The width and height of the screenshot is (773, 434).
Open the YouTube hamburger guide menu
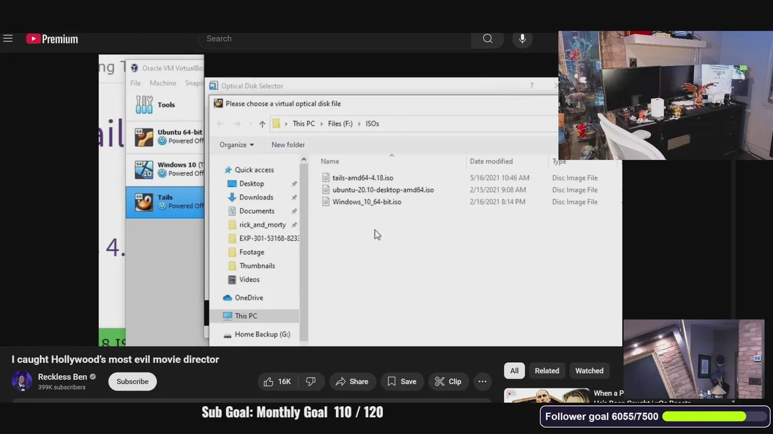8,39
